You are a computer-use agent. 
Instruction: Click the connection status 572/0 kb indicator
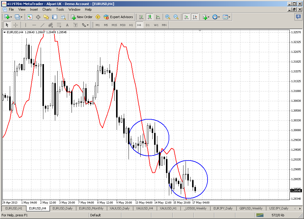[270, 215]
